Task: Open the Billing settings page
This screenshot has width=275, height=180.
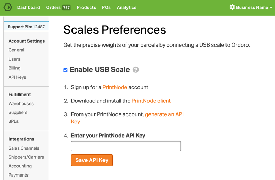Action: tap(14, 68)
